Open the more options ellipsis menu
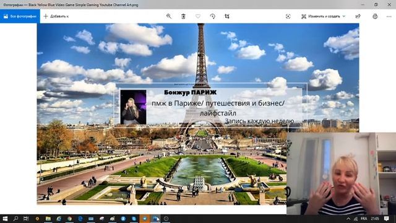Image resolution: width=396 pixels, height=223 pixels. coord(389,16)
